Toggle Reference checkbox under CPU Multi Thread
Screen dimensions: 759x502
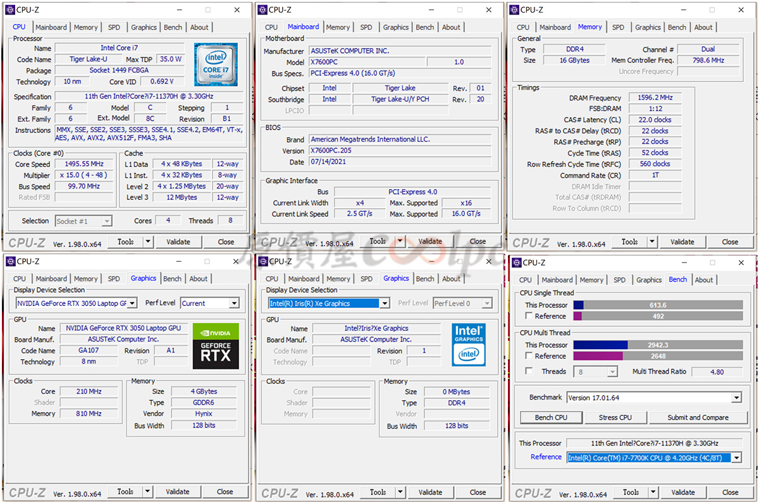pos(529,356)
